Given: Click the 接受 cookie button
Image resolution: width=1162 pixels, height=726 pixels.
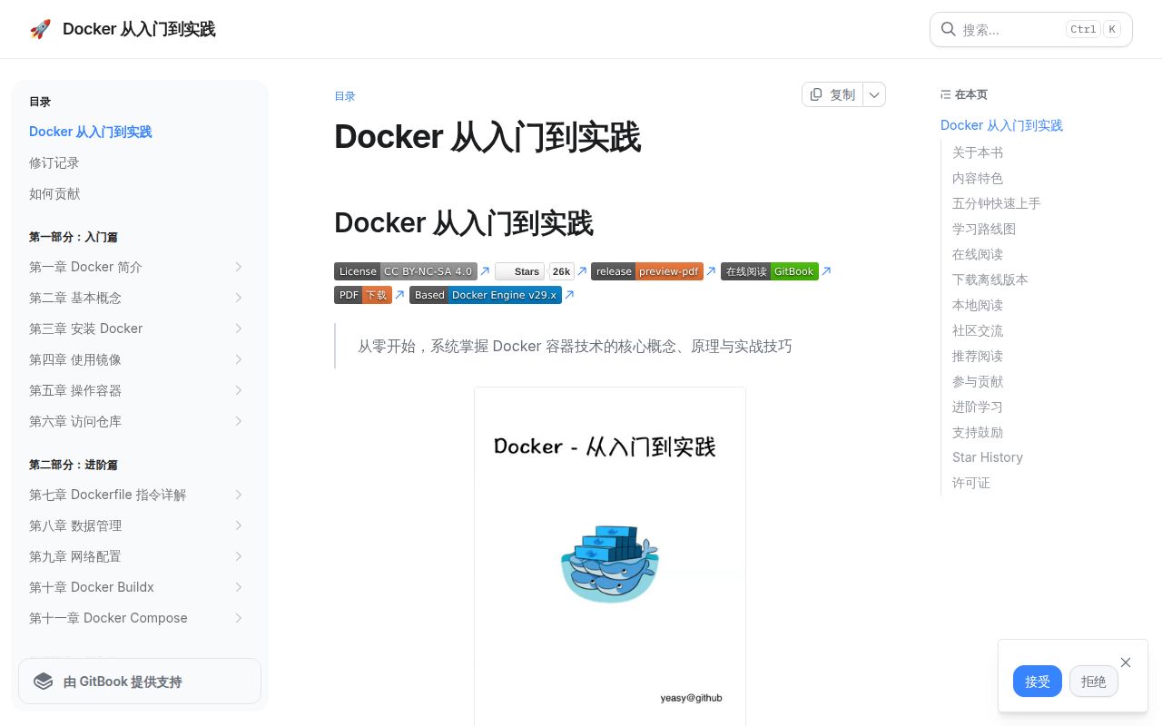Looking at the screenshot, I should coord(1038,682).
